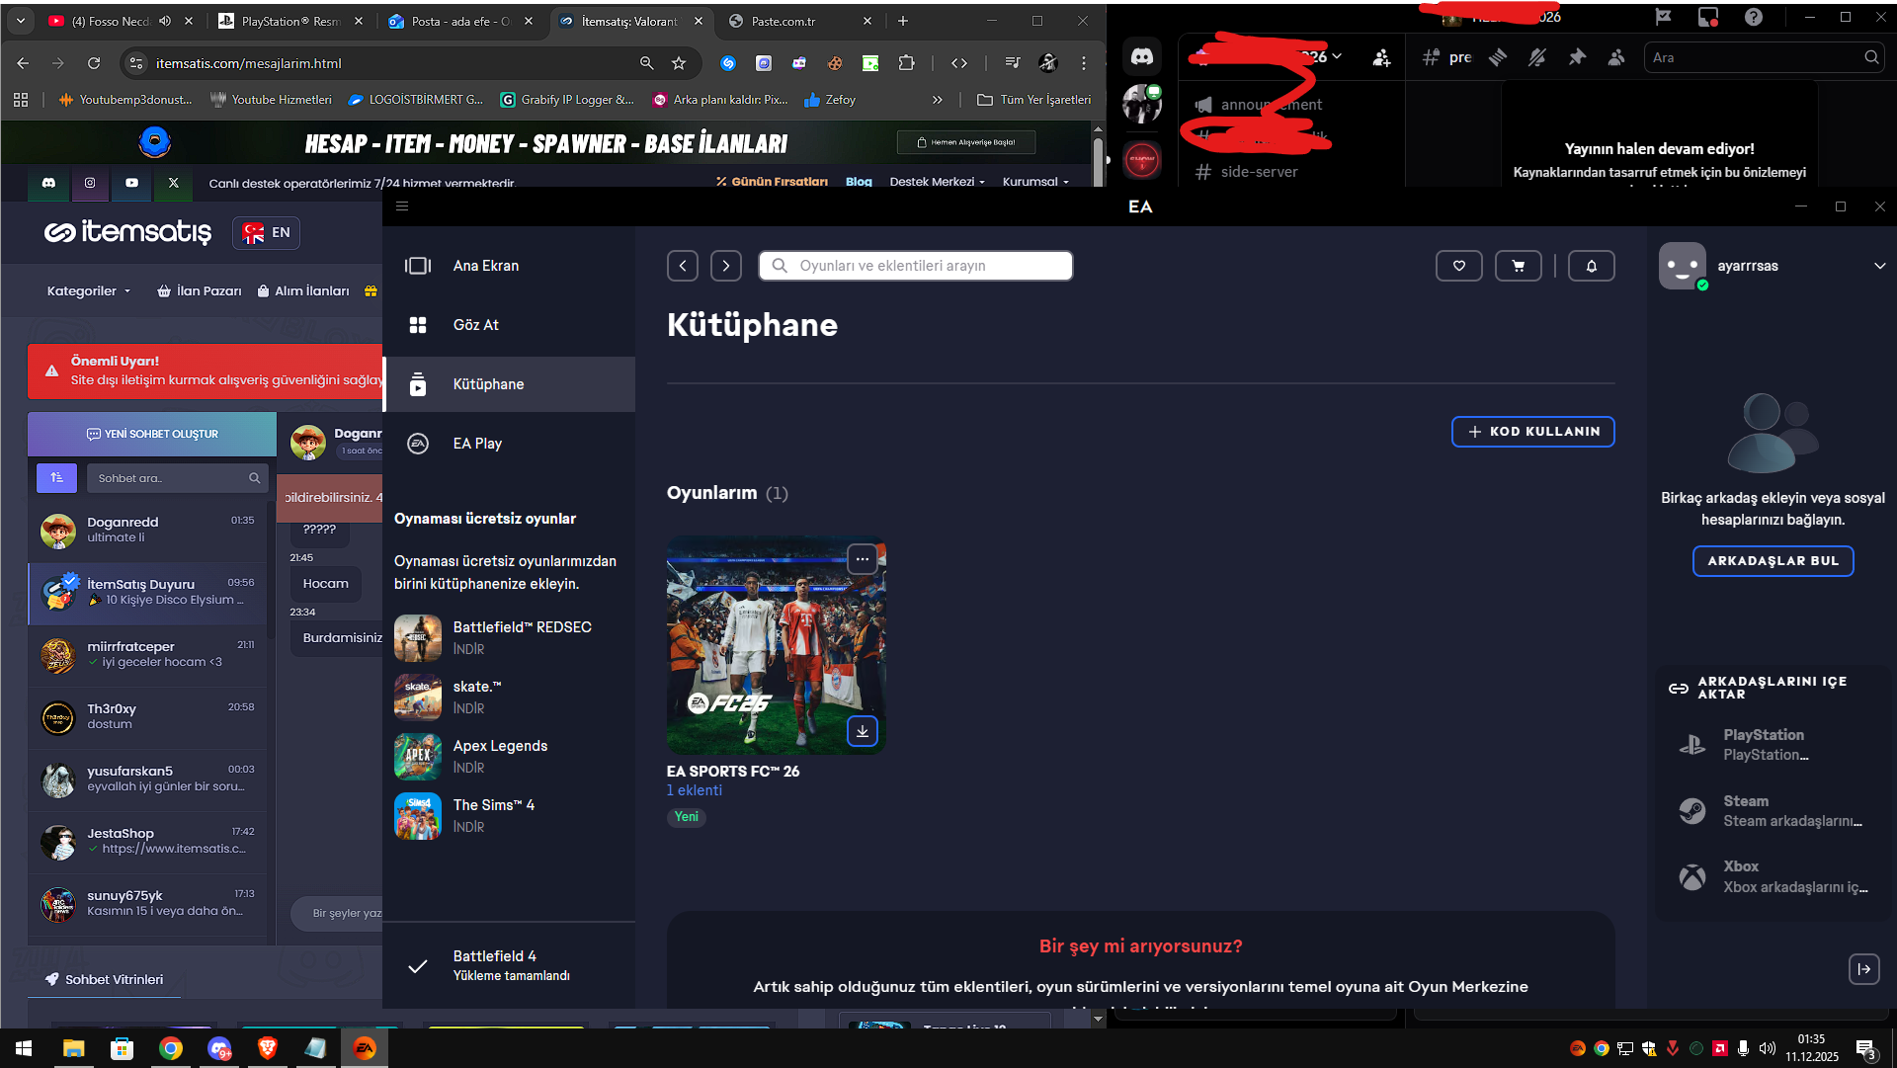Open Chrome media controls icon
1897x1068 pixels.
point(1013,63)
